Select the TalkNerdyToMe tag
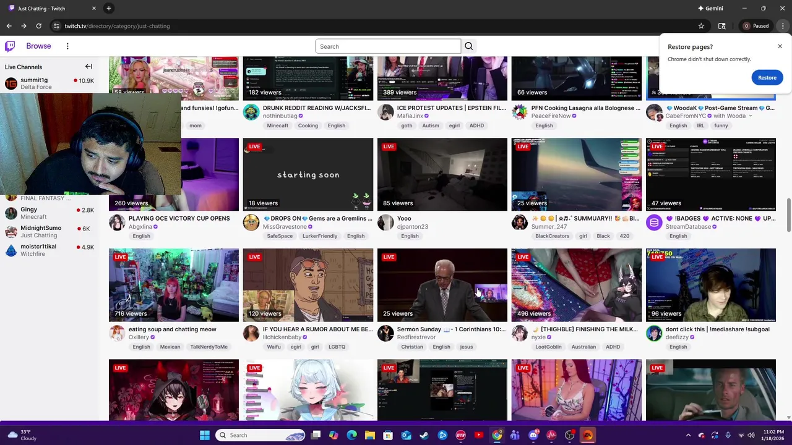 [x=209, y=347]
